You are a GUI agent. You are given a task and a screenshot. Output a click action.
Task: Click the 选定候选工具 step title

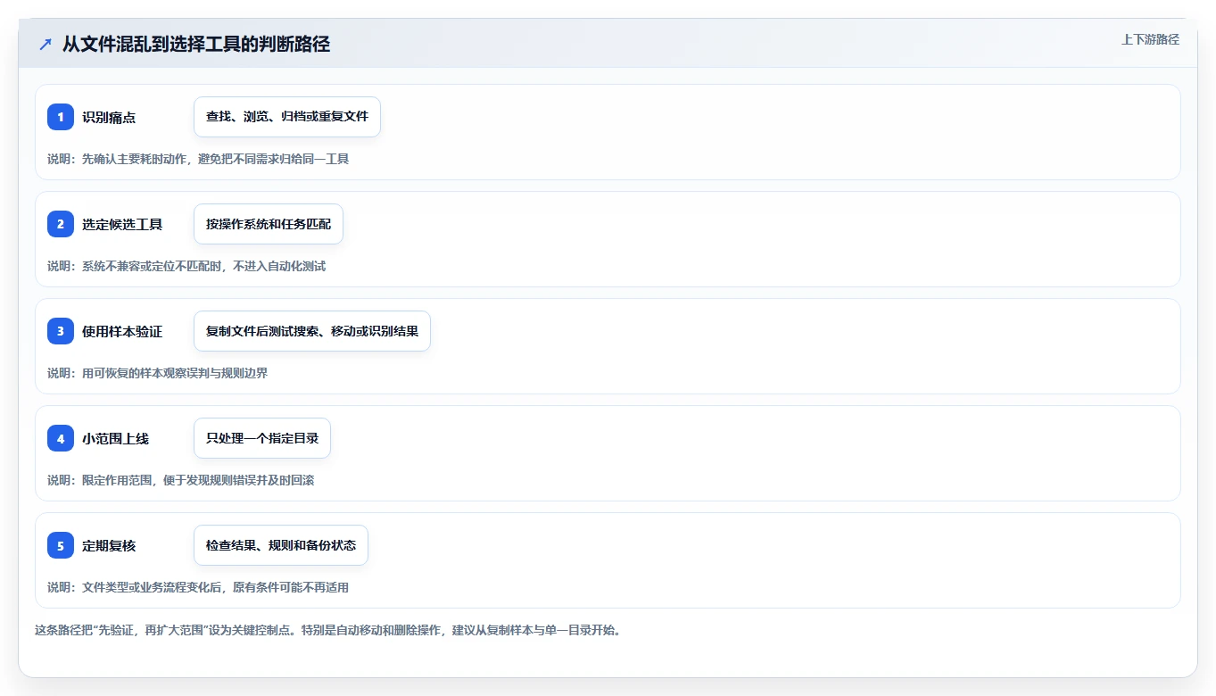pyautogui.click(x=122, y=224)
